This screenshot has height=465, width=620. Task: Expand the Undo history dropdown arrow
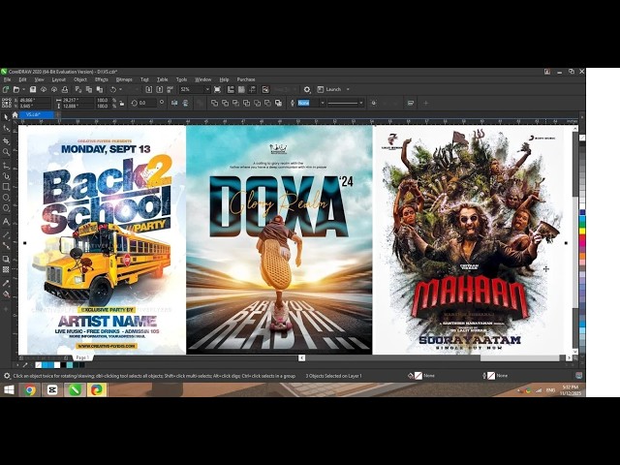120,90
